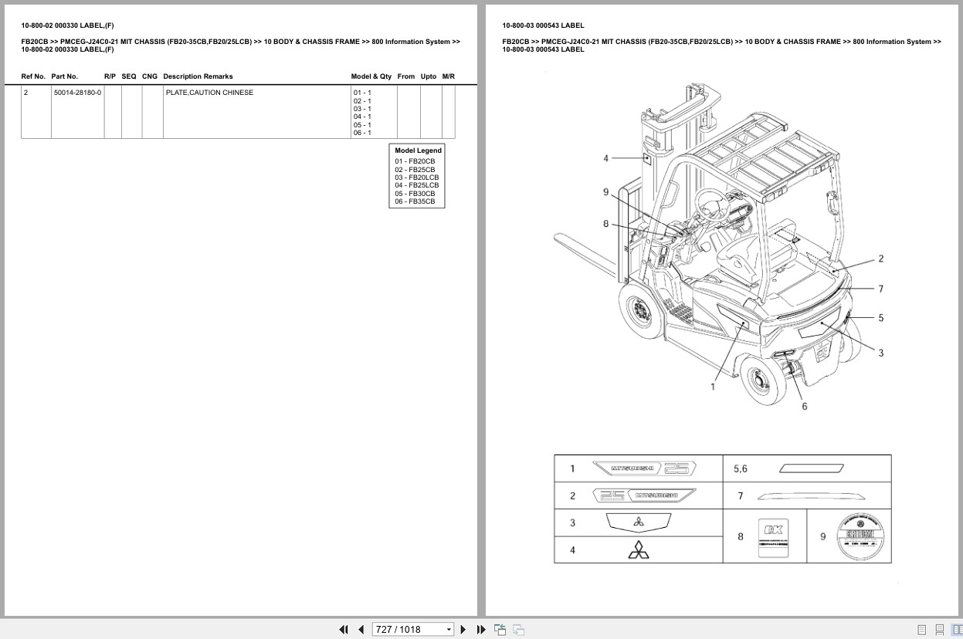Click the Mitsubishi 25 side emblem in legend row 1
Image resolution: width=963 pixels, height=639 pixels.
pos(644,468)
